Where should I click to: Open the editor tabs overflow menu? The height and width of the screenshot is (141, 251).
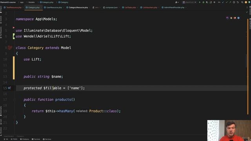pyautogui.click(x=247, y=7)
